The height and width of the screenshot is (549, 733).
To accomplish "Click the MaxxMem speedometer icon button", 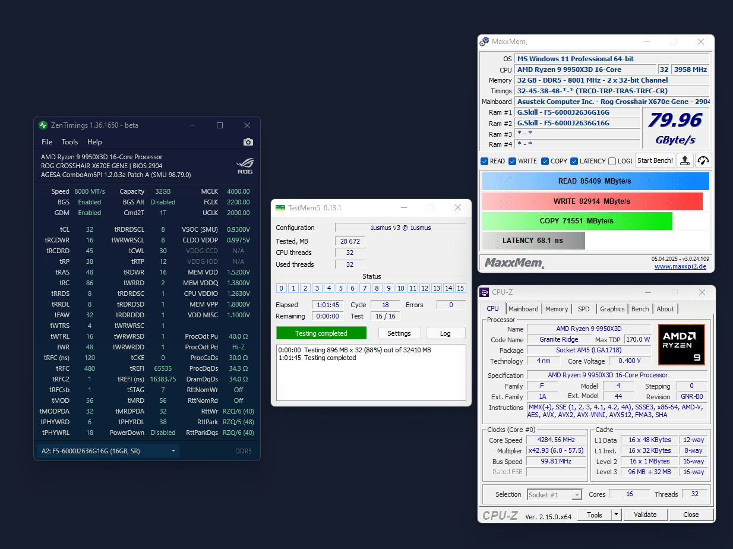I will point(703,160).
